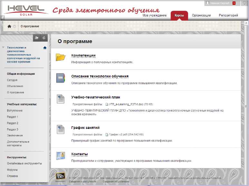Click the Сведения об установке footer link
The height and width of the screenshot is (186, 249).
116,181
